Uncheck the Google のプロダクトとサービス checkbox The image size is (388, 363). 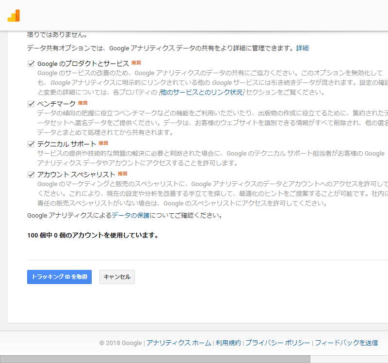coord(32,63)
